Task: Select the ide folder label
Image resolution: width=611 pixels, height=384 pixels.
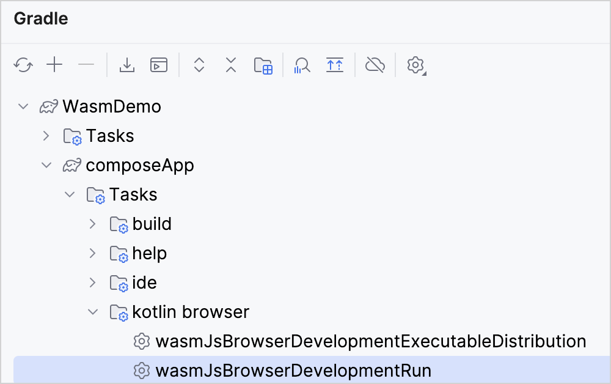Action: point(145,282)
